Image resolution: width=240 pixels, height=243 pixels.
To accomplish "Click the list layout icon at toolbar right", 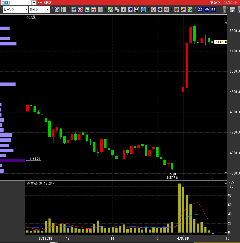I will click(x=232, y=10).
